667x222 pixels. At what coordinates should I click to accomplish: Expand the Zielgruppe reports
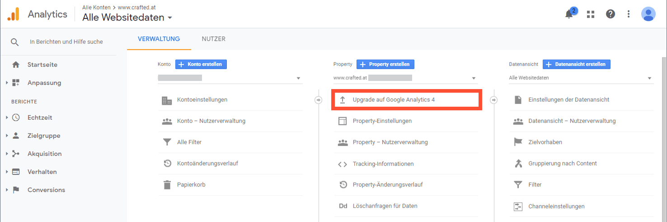(x=7, y=136)
